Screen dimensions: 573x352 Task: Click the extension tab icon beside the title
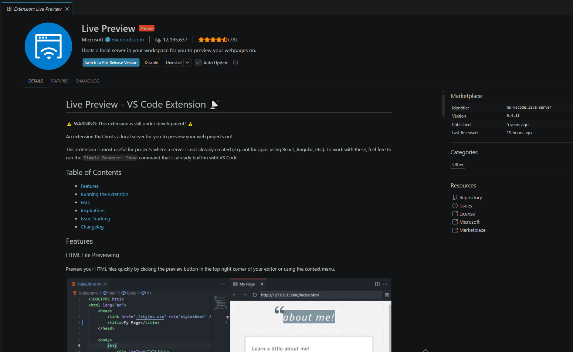tap(9, 9)
